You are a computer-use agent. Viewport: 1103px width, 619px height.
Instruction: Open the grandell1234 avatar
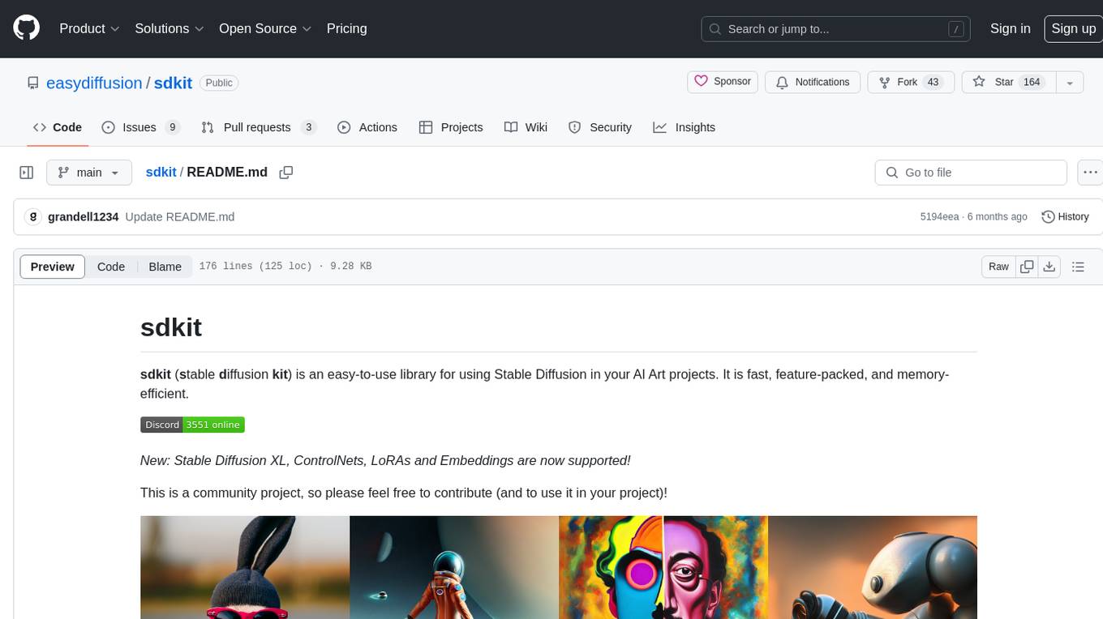pyautogui.click(x=33, y=217)
